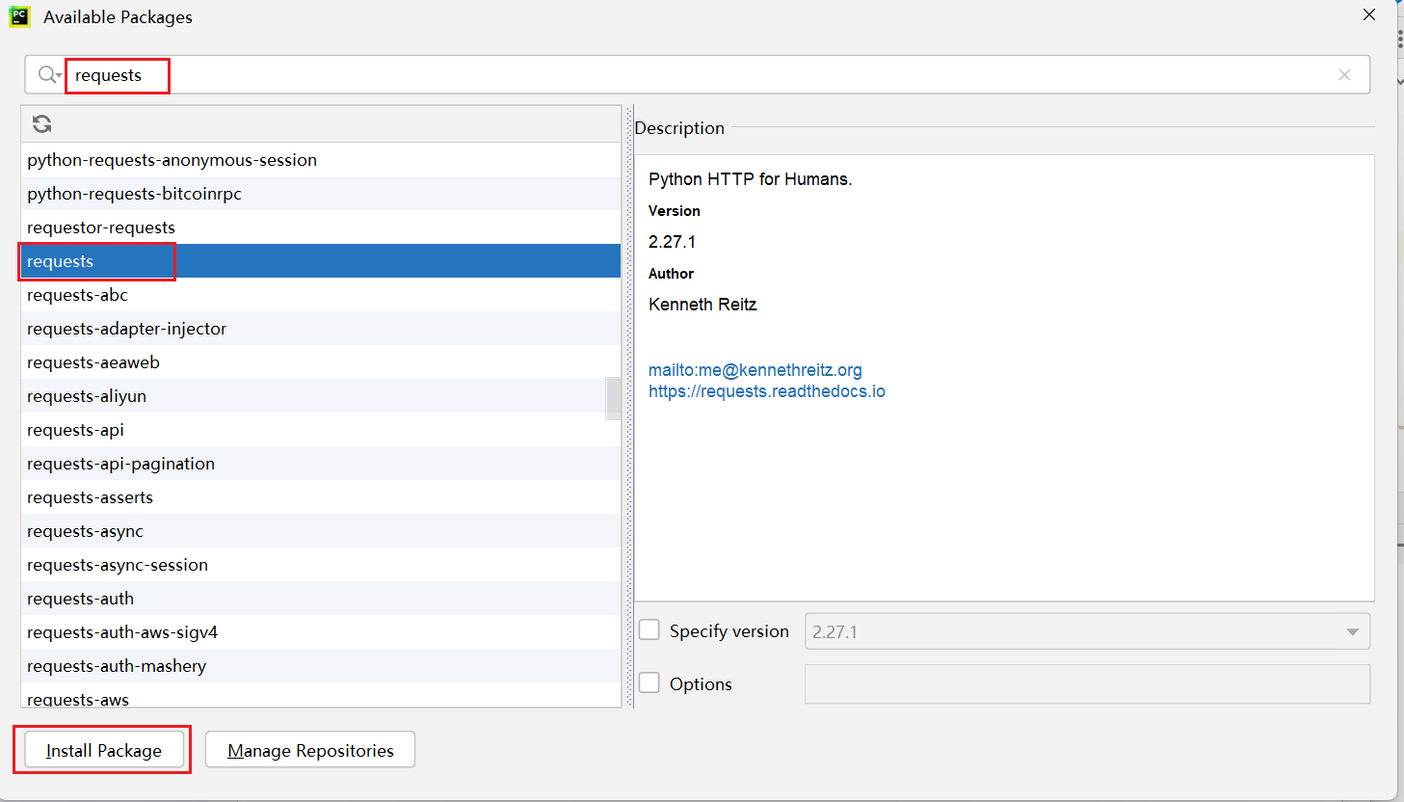Screen dimensions: 1404x802
Task: Click the Install Package button
Action: point(104,750)
